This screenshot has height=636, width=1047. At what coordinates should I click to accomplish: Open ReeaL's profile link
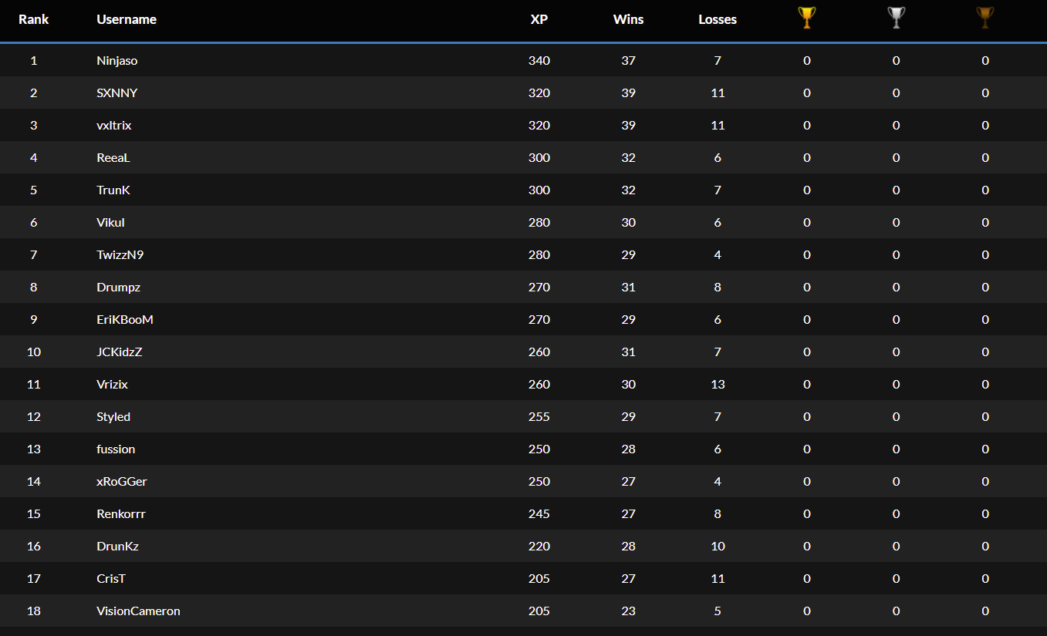point(113,157)
